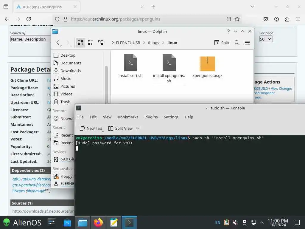
Task: Open Konsole View menu
Action: (x=107, y=117)
